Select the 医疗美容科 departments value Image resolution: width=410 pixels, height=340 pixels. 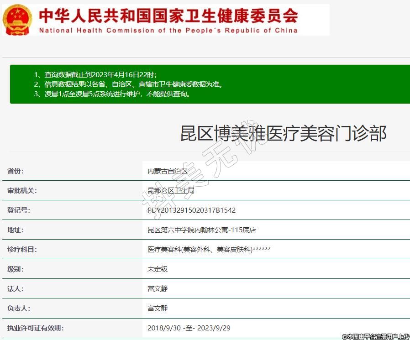click(209, 250)
